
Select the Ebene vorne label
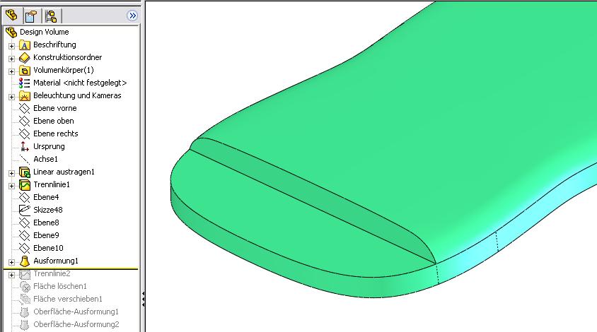[55, 108]
